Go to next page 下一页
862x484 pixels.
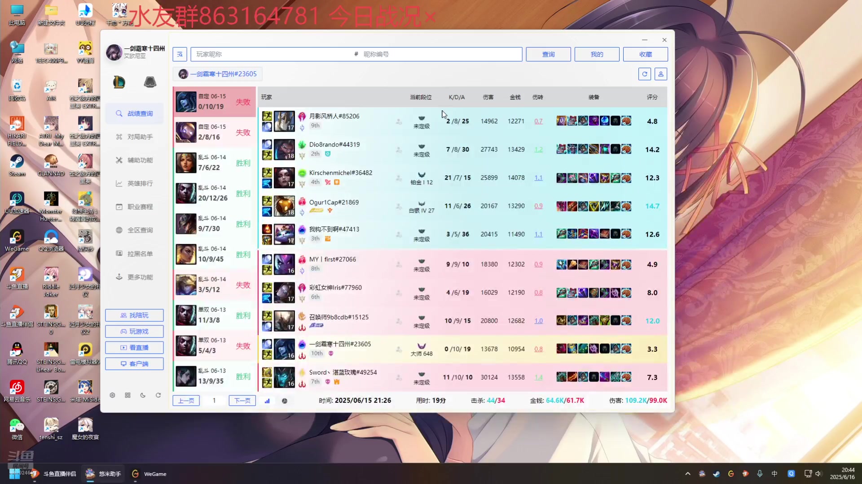(x=242, y=401)
